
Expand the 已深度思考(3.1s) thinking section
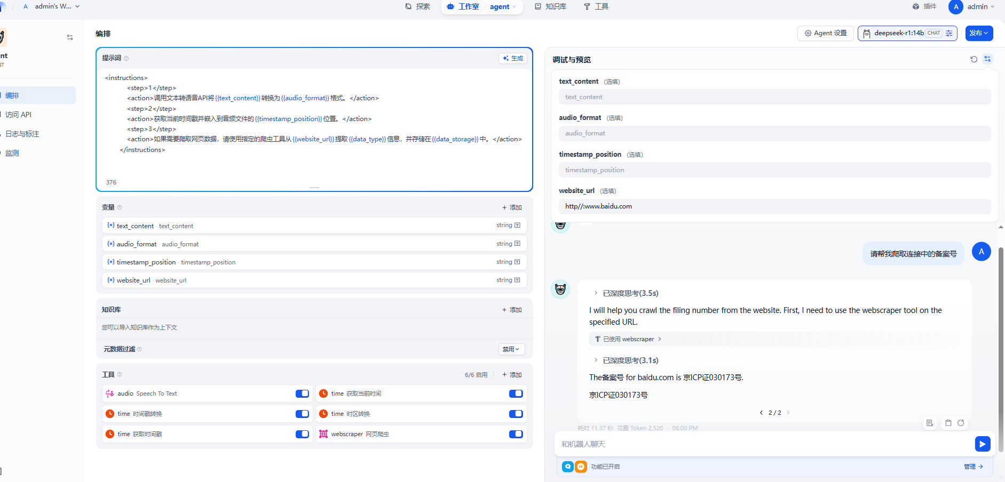tap(626, 360)
